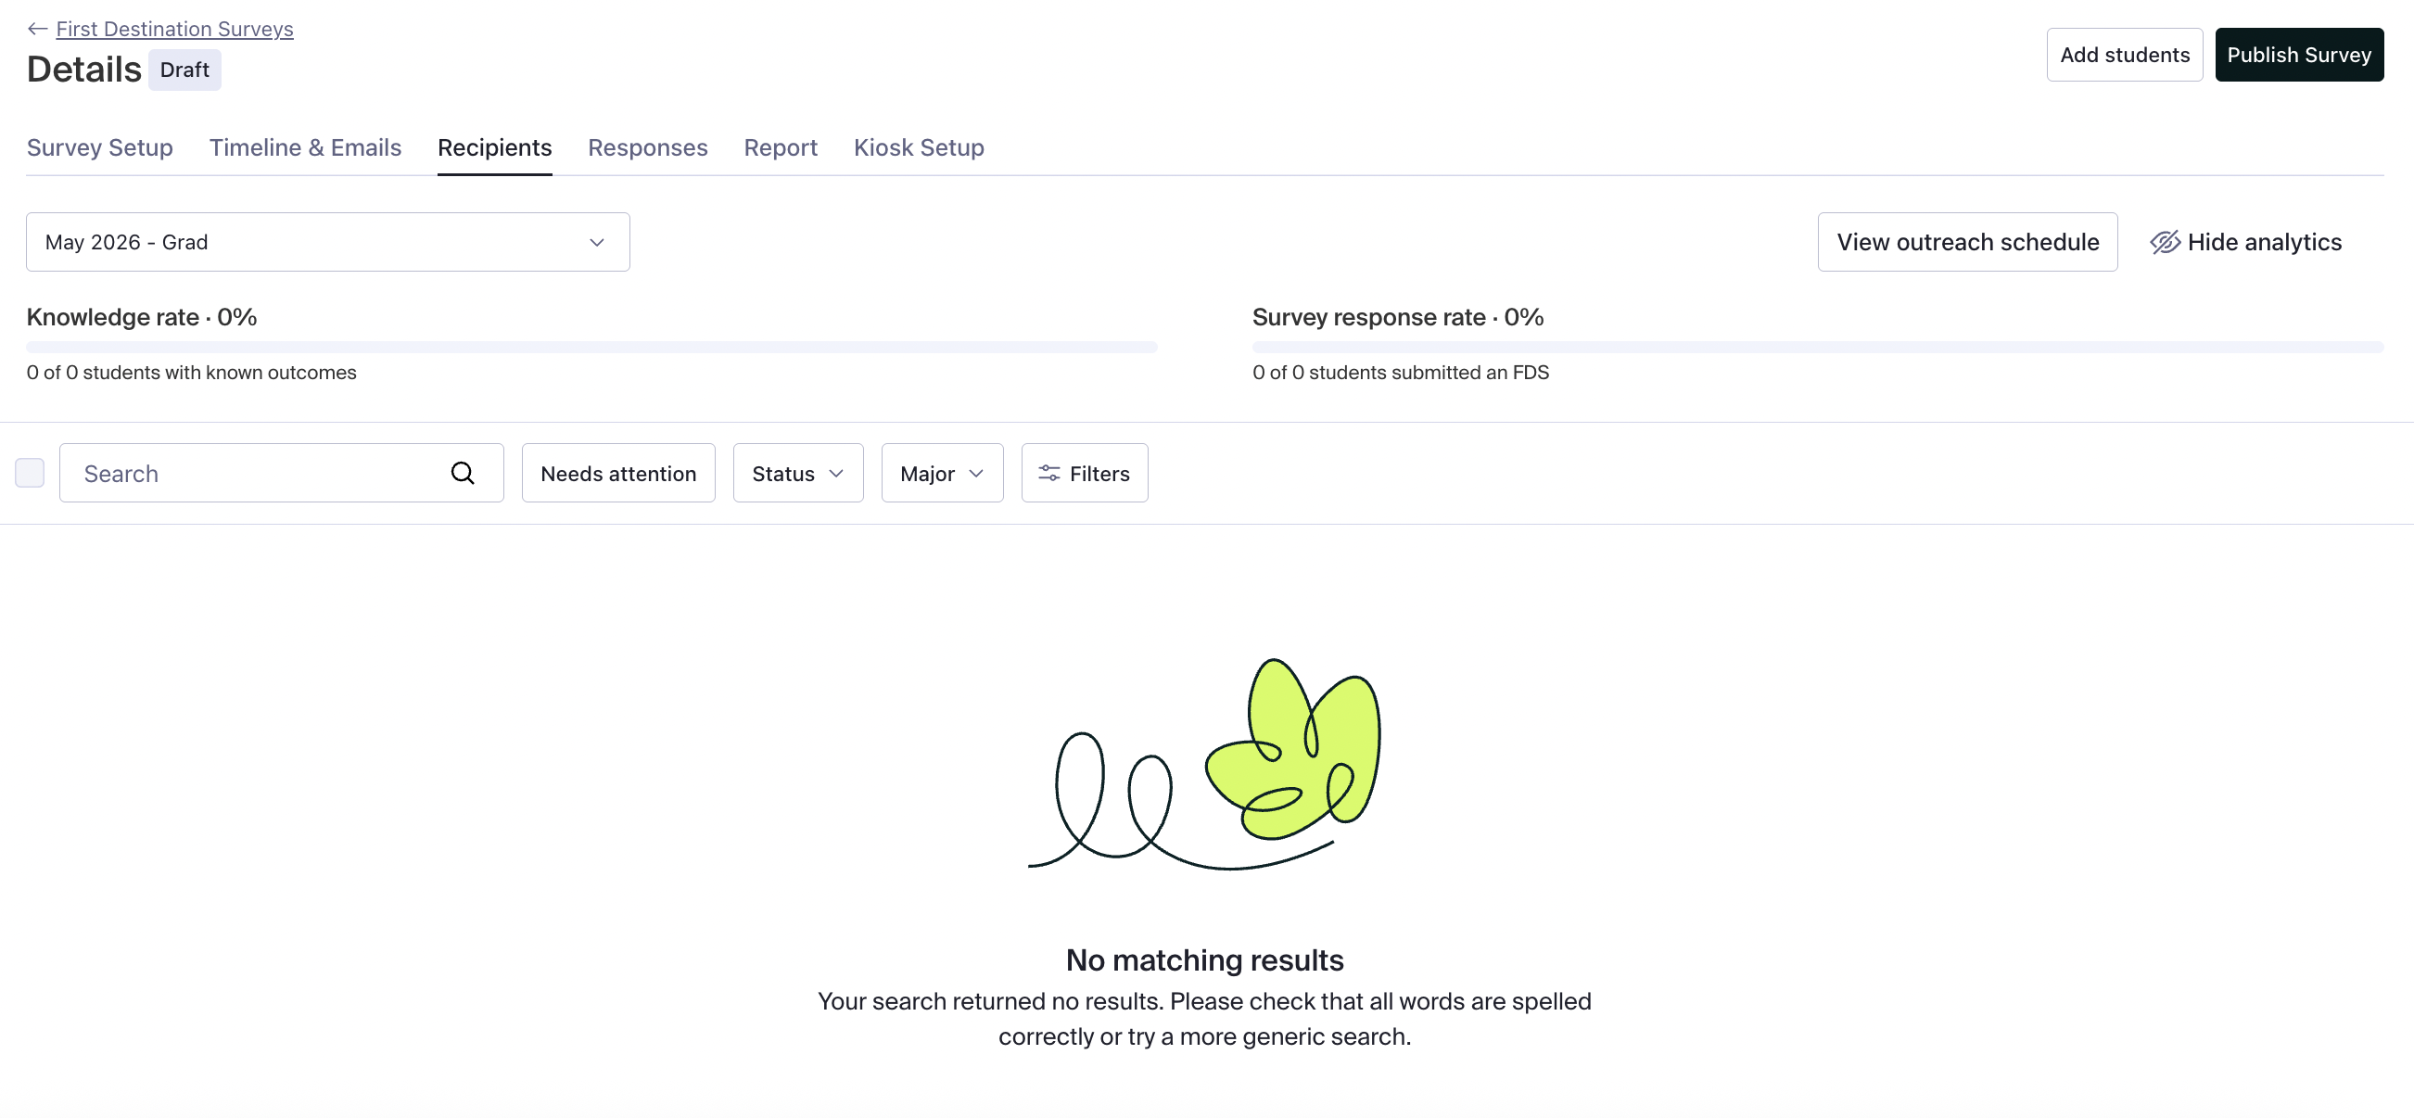The image size is (2414, 1118).
Task: Hide analytics using the crossed-eye toggle
Action: pos(2244,242)
